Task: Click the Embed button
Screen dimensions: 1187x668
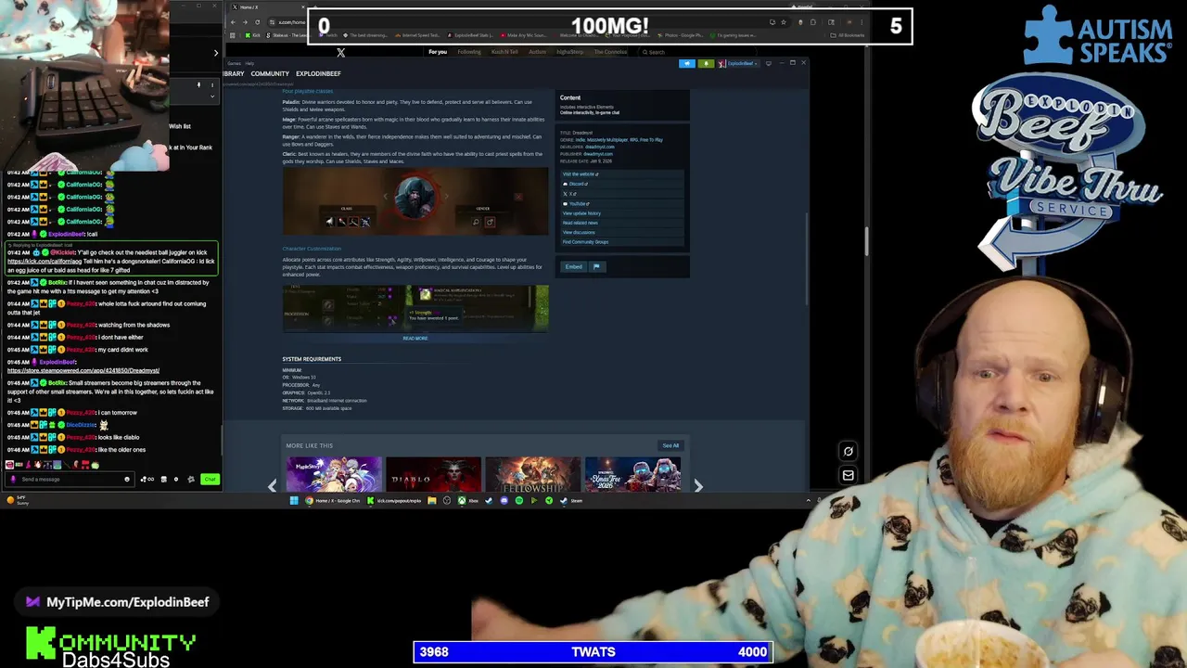Action: (574, 267)
